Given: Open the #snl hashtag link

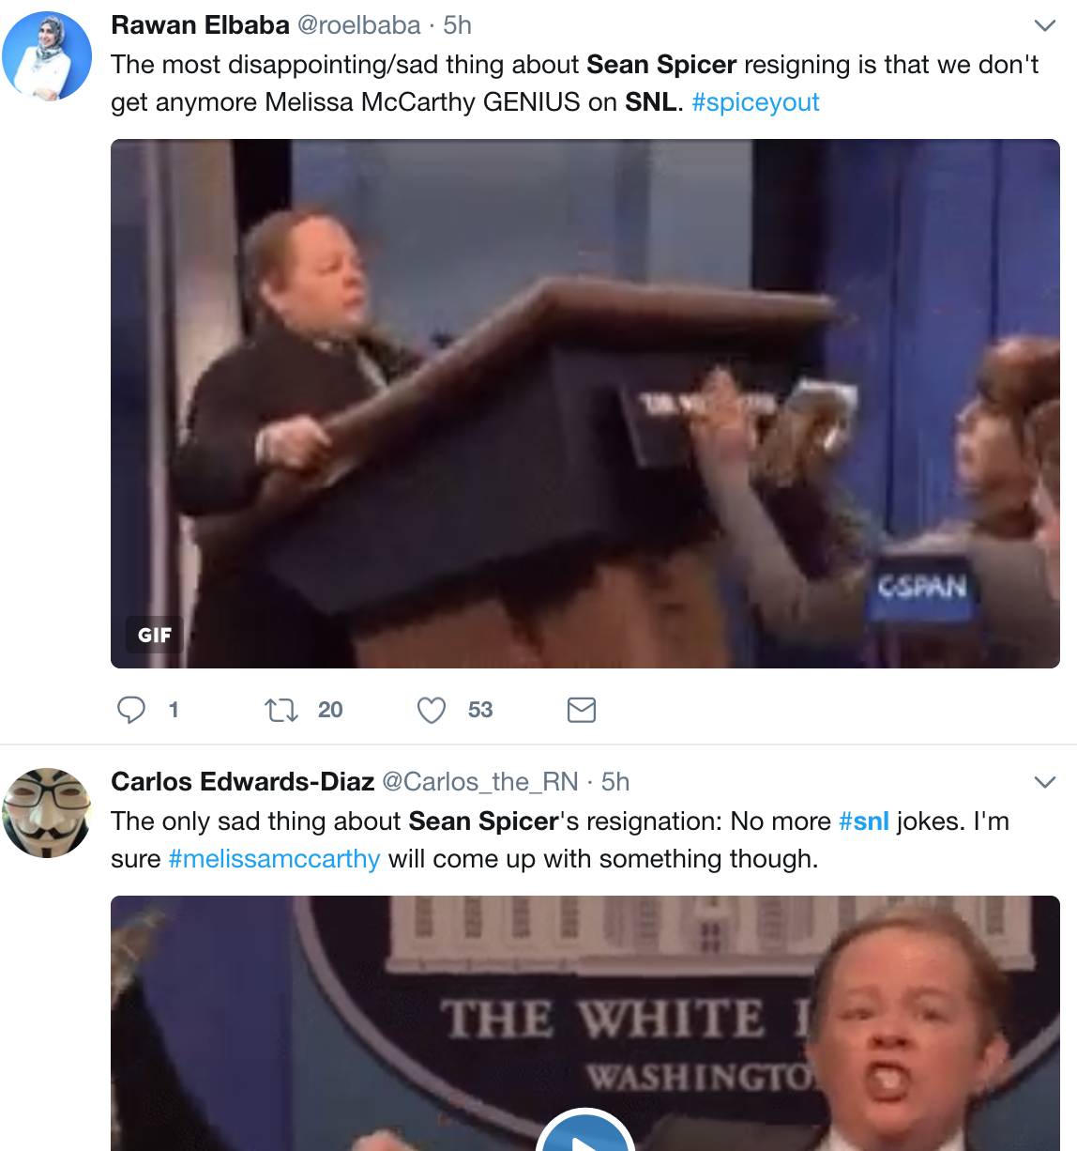Looking at the screenshot, I should (863, 821).
